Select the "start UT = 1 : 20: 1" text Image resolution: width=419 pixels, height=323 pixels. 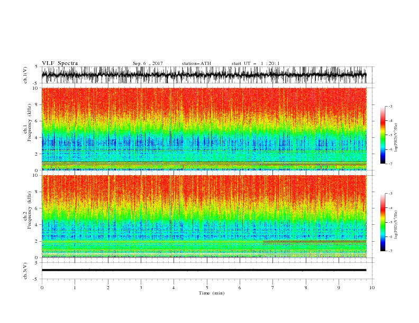click(x=256, y=63)
